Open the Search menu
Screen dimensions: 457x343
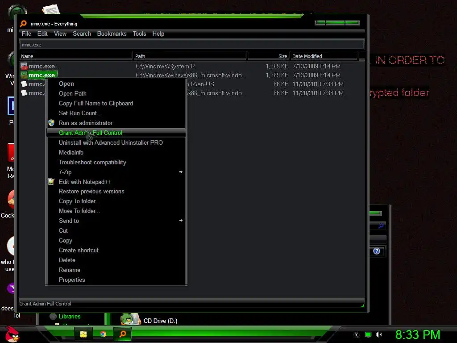click(x=82, y=33)
